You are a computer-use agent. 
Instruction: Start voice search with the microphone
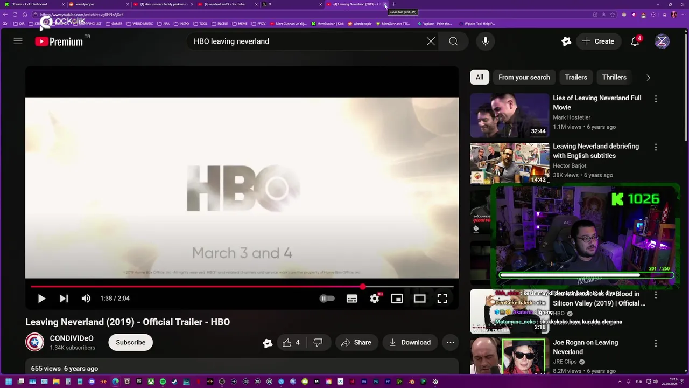click(486, 41)
